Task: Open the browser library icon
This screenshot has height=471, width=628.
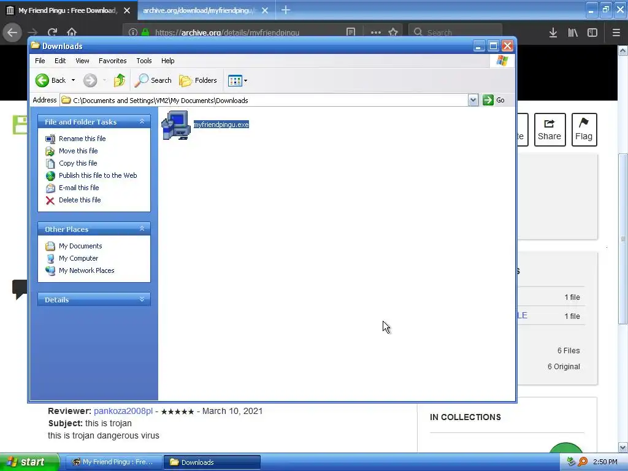Action: [573, 33]
